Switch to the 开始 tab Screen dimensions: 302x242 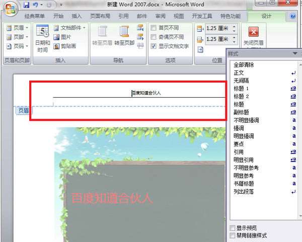pyautogui.click(x=58, y=16)
